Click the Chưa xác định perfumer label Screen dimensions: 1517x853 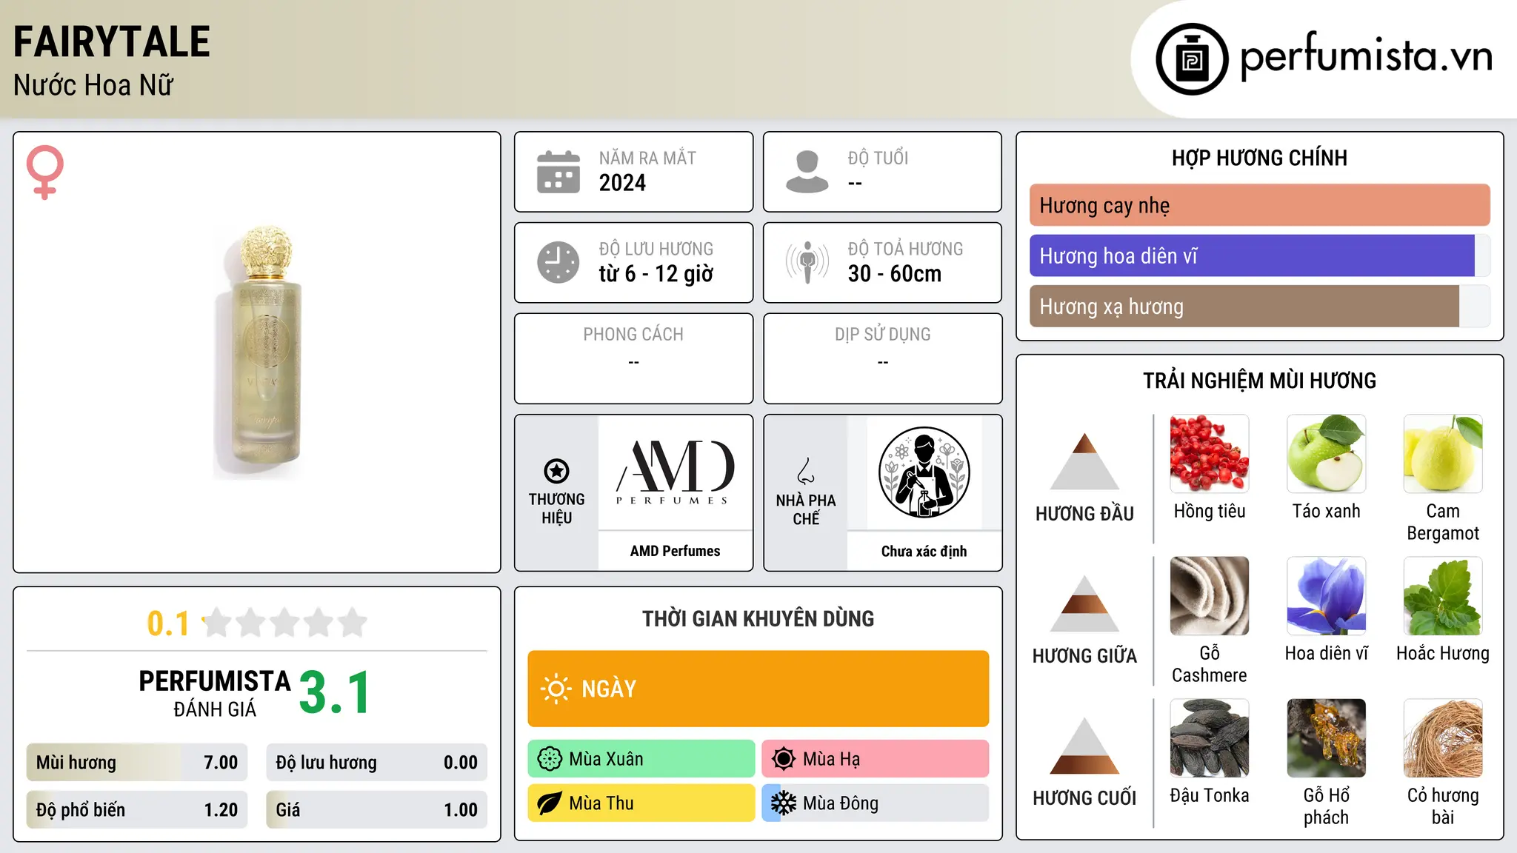(924, 551)
